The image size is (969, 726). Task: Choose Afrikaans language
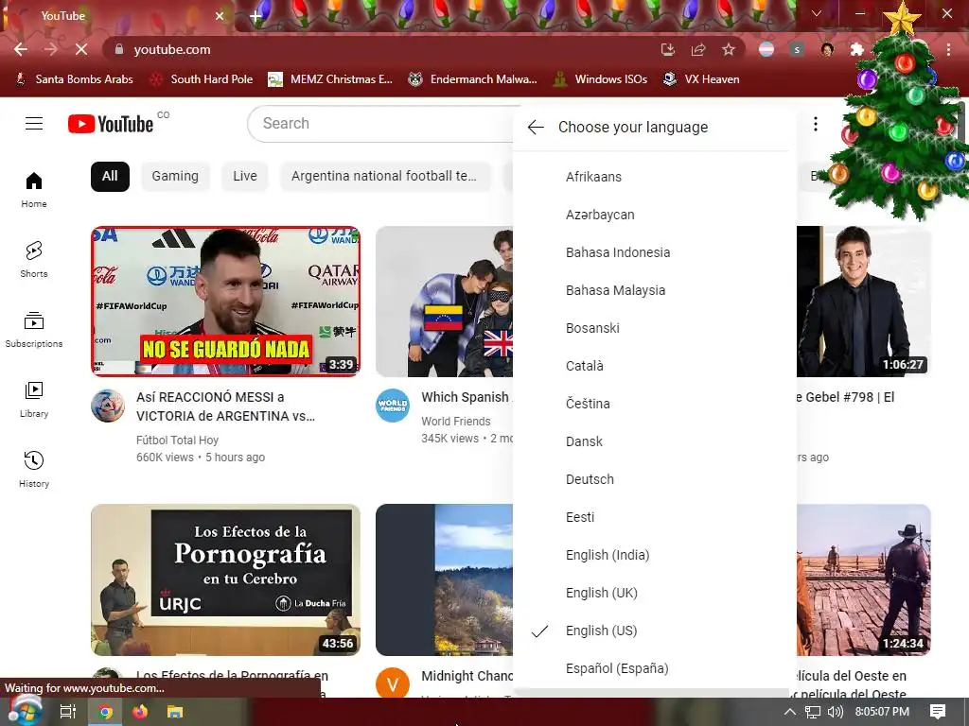[x=655, y=177]
